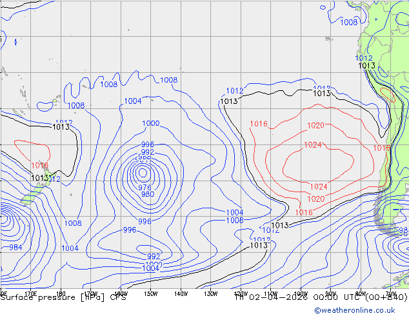Screen dimensions: 409x316
Task: Click the 1016 label on New Zealand
Action: click(39, 165)
